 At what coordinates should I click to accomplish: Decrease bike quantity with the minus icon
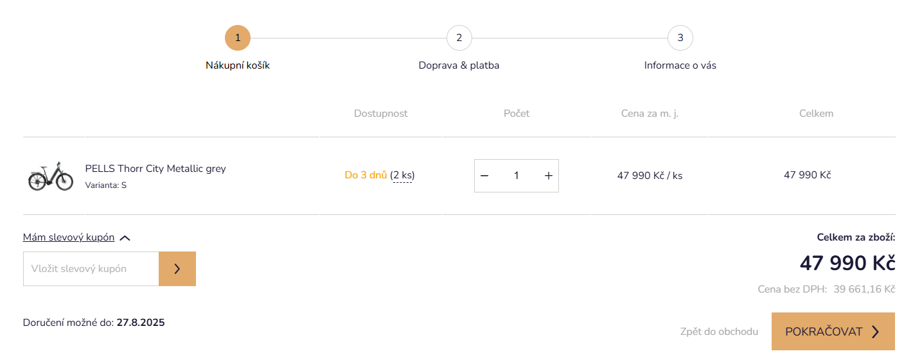485,176
